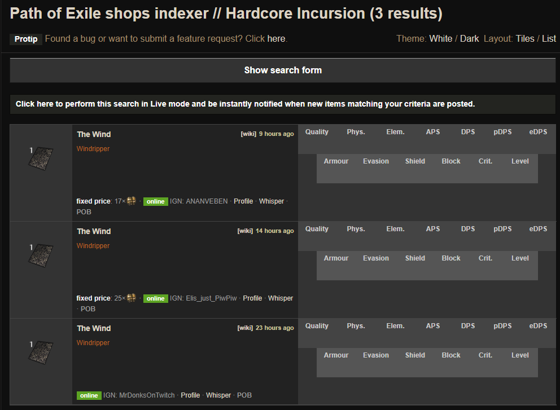
Task: Click Quality column header in first listing
Action: (317, 132)
